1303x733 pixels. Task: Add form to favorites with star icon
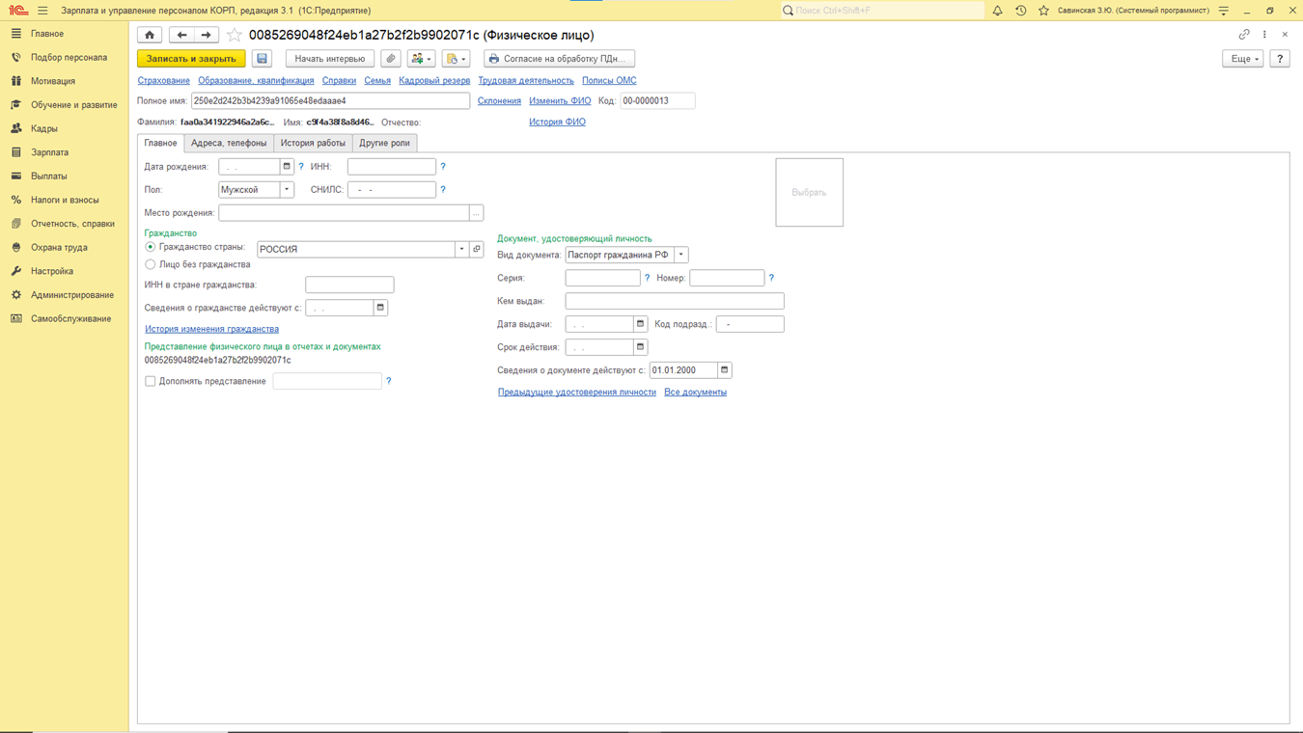(x=235, y=35)
